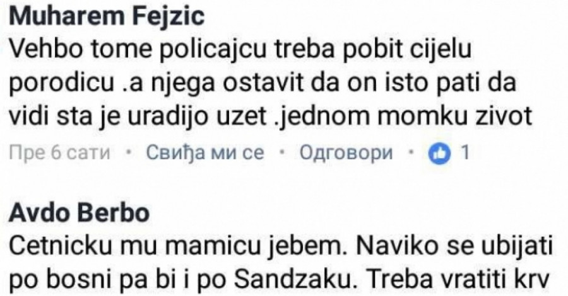Screen dimensions: 568x296
Task: Like the comment via "Свиђа ми се"
Action: pos(205,152)
